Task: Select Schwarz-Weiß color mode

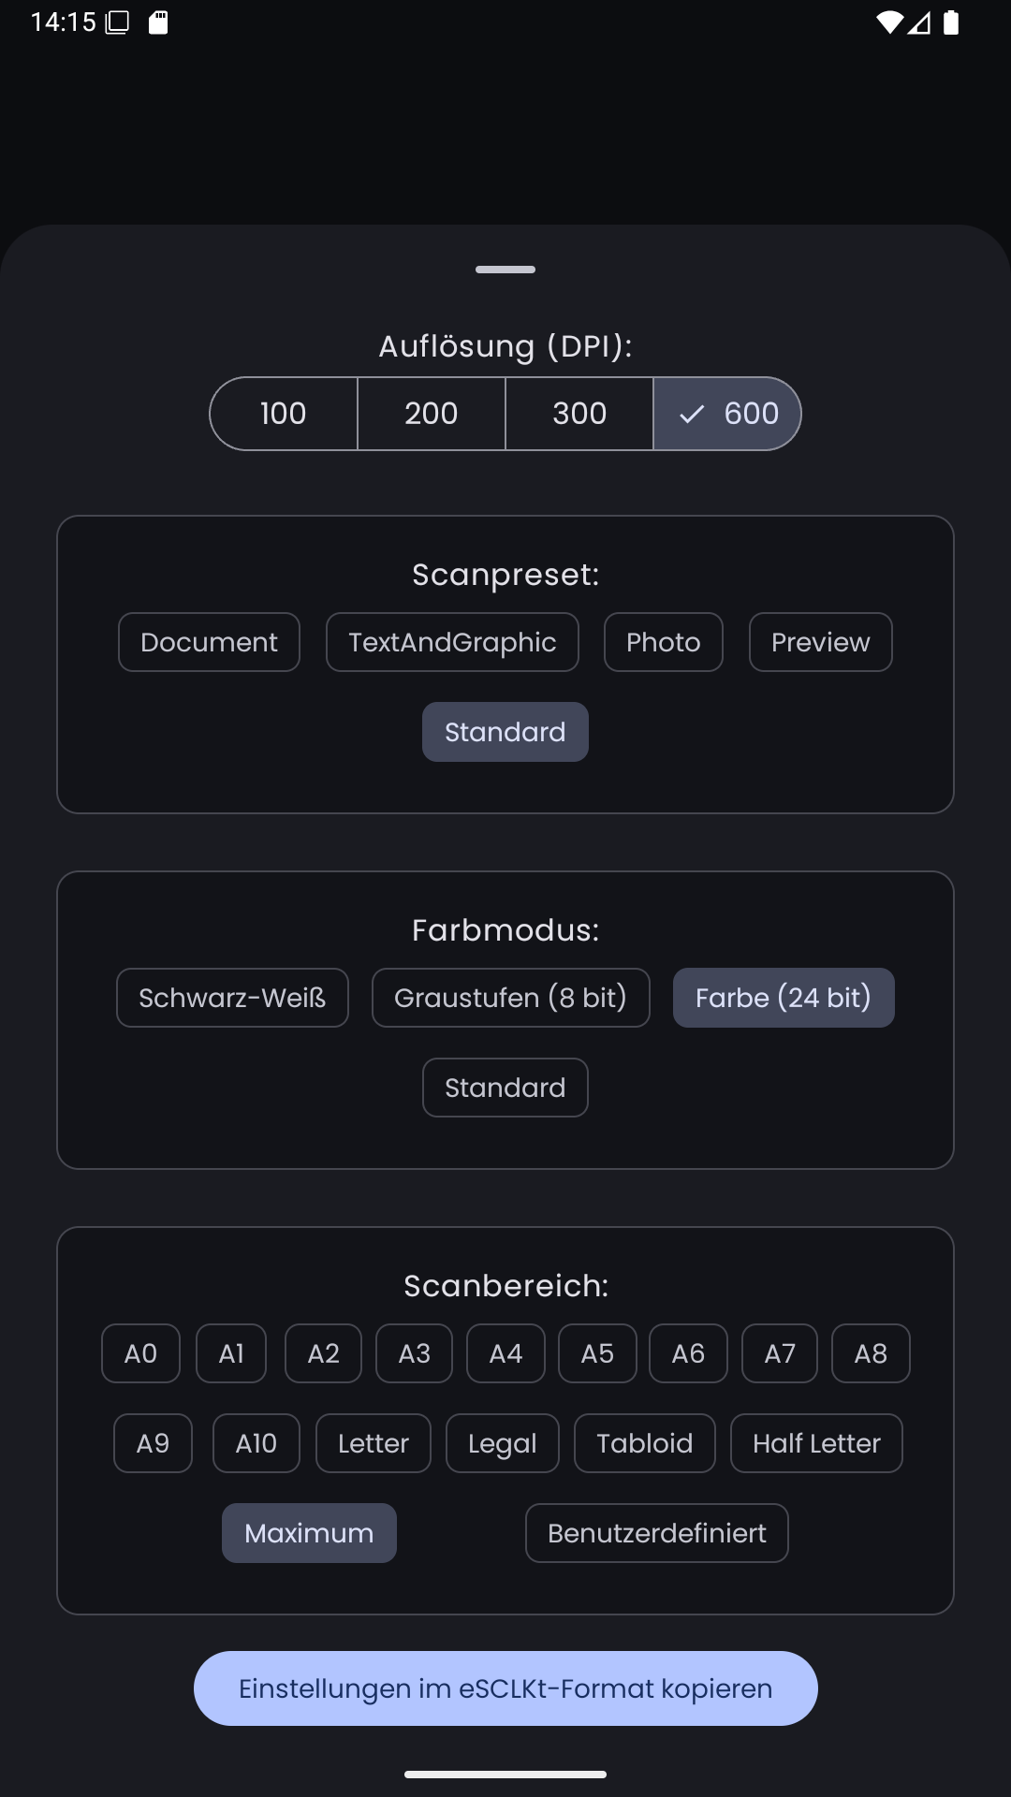Action: 232,998
